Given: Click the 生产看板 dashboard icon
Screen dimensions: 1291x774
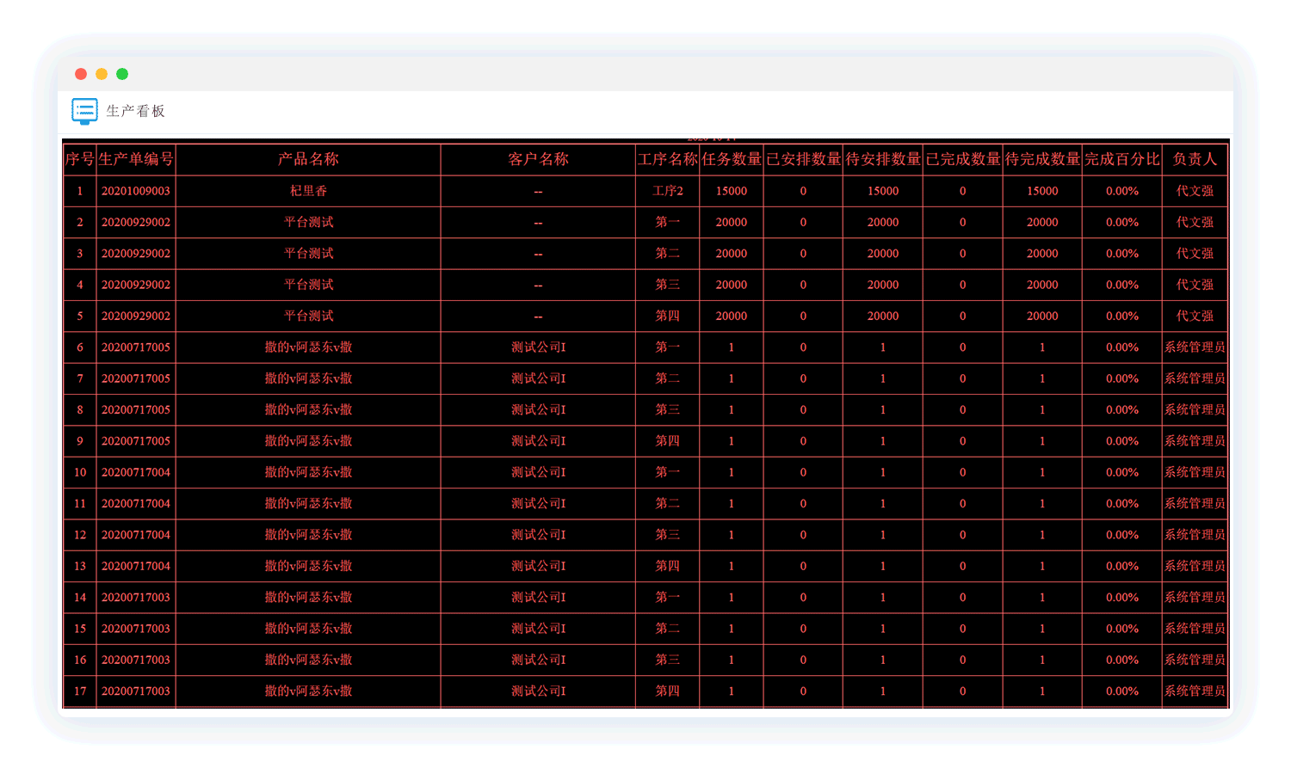Looking at the screenshot, I should 84,111.
